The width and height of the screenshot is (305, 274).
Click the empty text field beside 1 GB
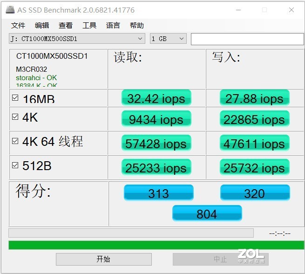pos(247,39)
